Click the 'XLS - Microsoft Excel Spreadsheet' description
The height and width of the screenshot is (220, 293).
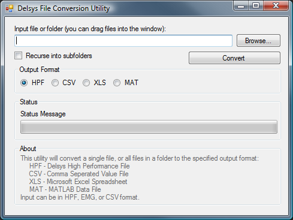78,182
